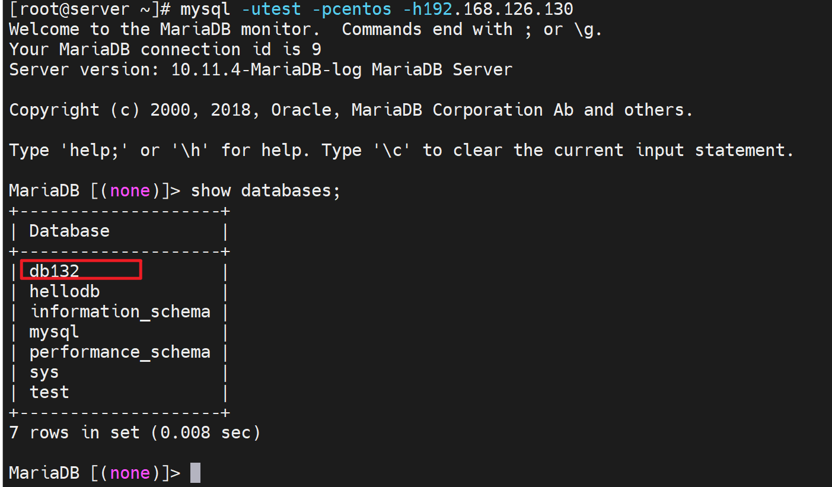Click the mysql entry in the database list
This screenshot has width=832, height=487.
pyautogui.click(x=54, y=332)
